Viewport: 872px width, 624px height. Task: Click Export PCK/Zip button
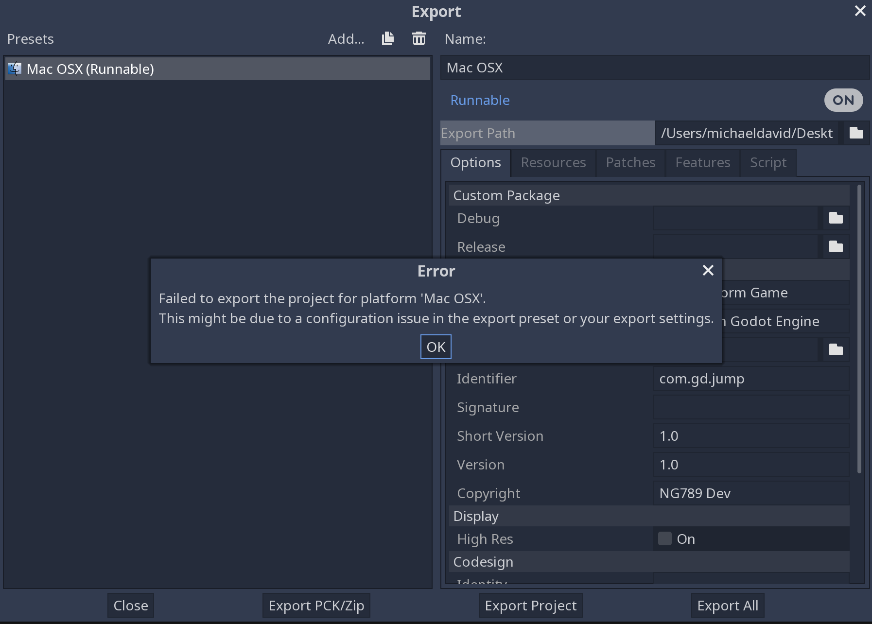(x=316, y=606)
